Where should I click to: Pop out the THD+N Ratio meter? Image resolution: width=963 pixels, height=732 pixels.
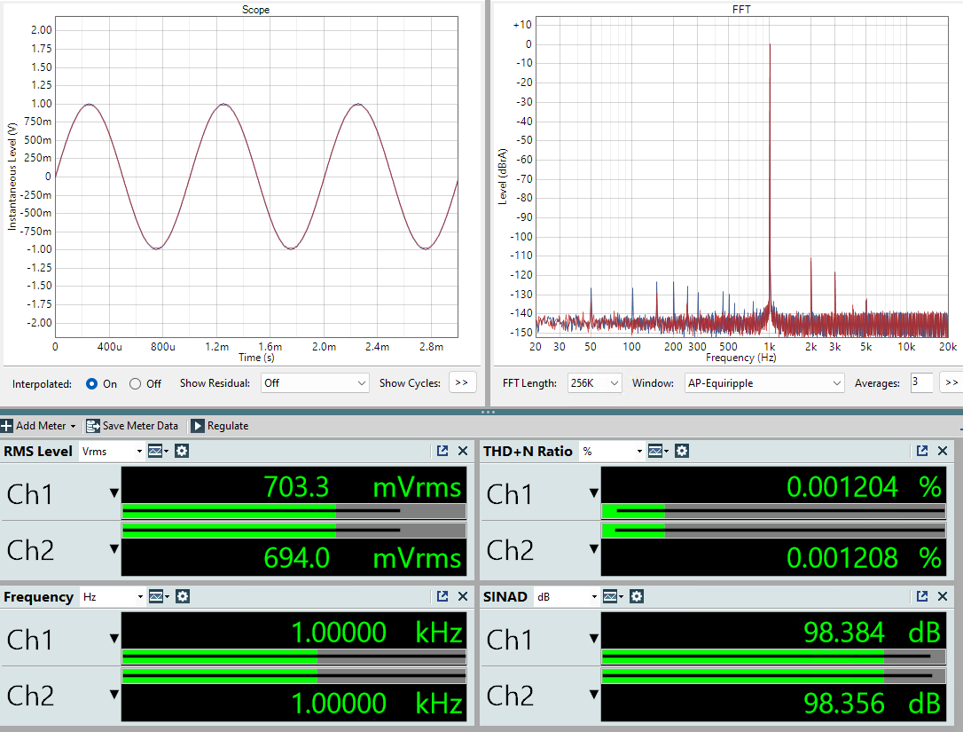[x=922, y=451]
